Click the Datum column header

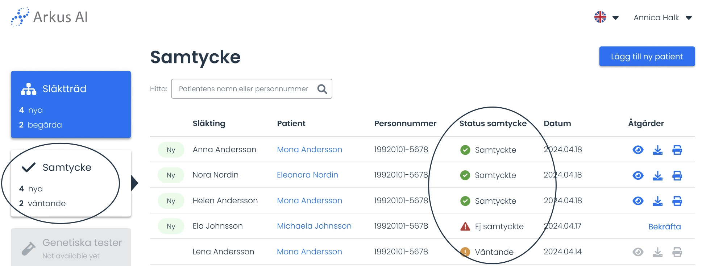pos(557,124)
